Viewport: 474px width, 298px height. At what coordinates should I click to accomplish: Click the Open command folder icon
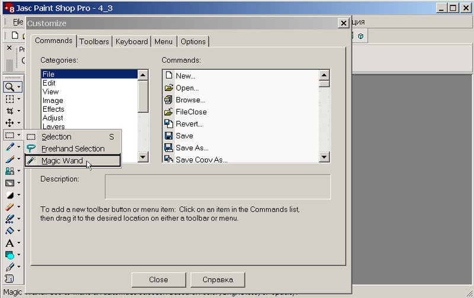coord(168,88)
